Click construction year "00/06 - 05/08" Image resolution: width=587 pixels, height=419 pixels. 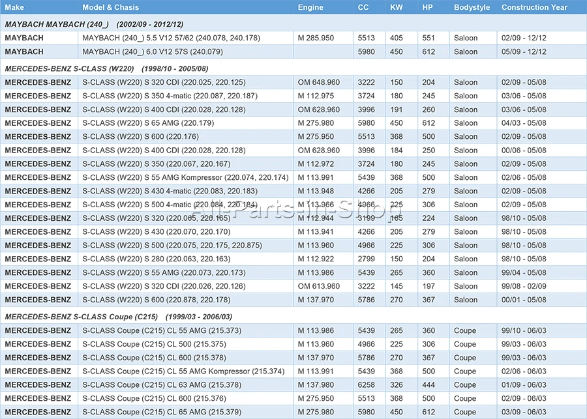coord(524,151)
